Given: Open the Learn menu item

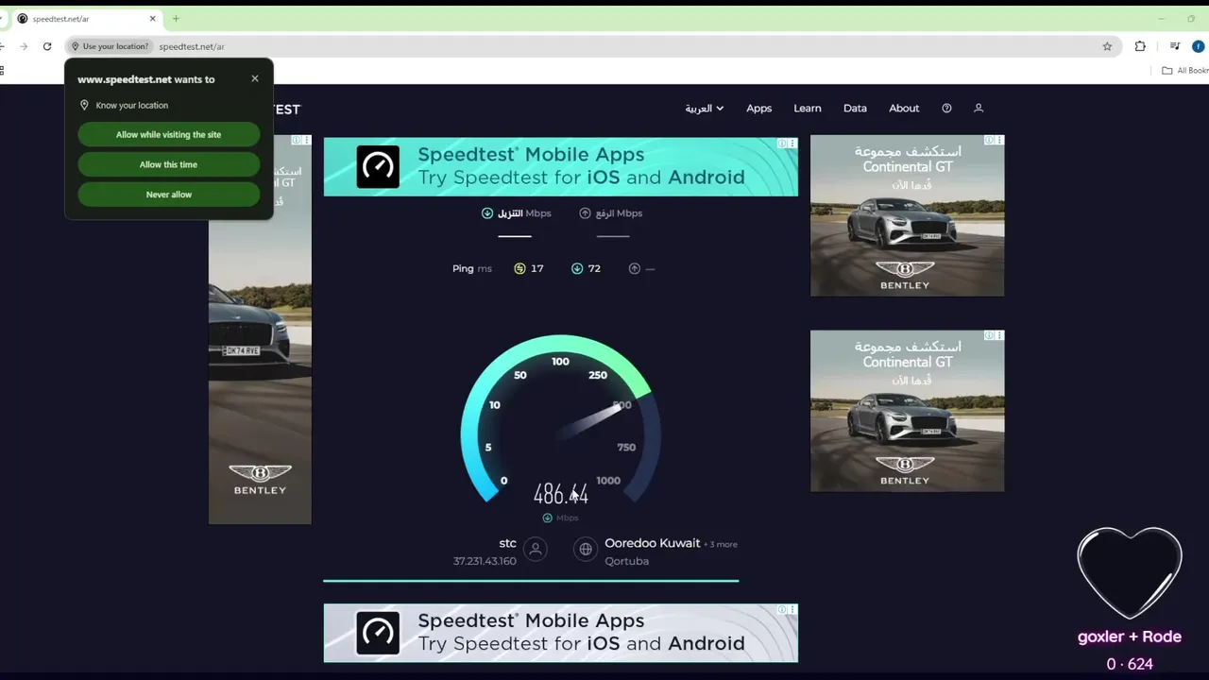Looking at the screenshot, I should [x=808, y=109].
